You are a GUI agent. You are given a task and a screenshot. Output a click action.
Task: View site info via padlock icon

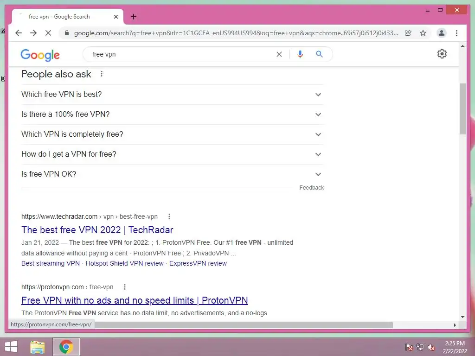pos(67,33)
